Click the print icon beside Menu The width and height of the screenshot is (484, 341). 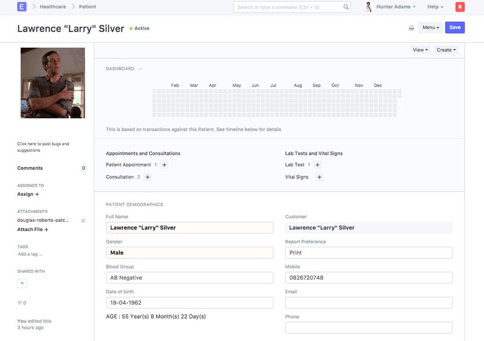click(x=411, y=28)
